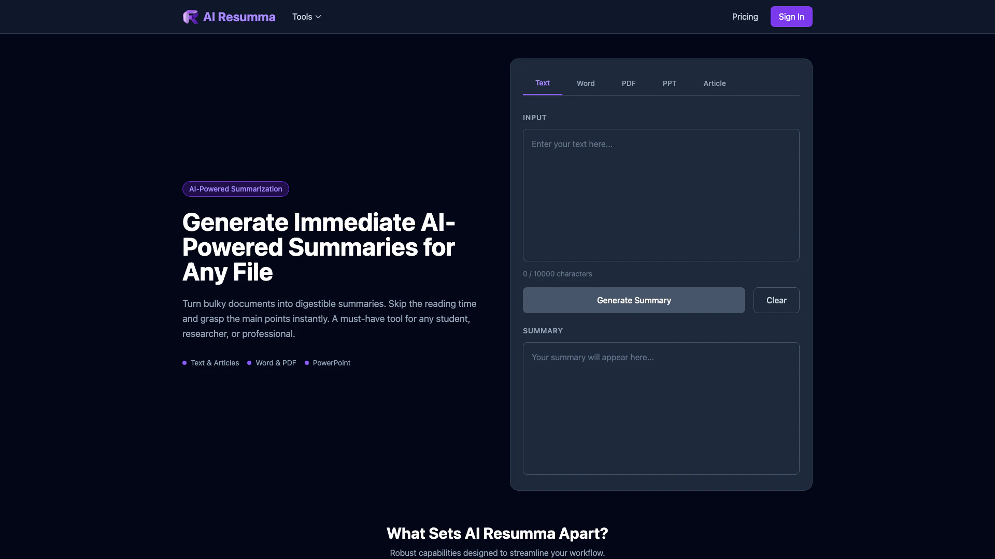Click the 'Text & Articles' feature label
The width and height of the screenshot is (995, 559).
pyautogui.click(x=215, y=363)
